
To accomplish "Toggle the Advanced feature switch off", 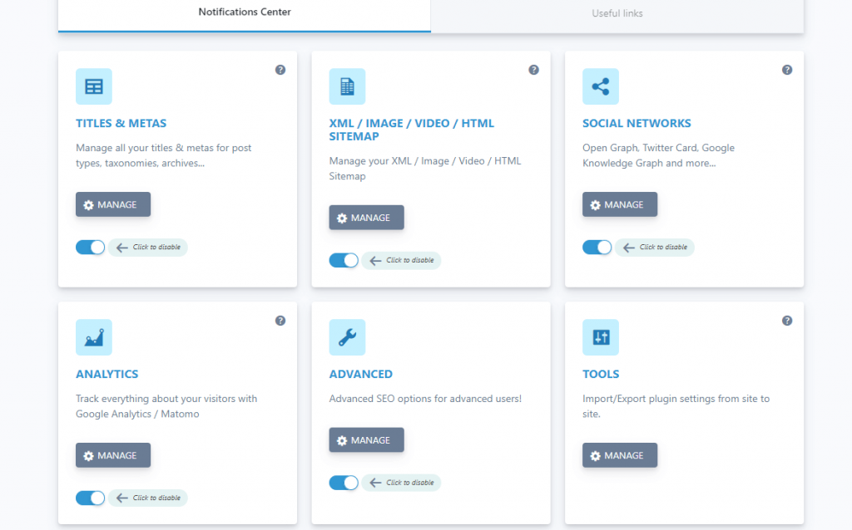I will 344,483.
